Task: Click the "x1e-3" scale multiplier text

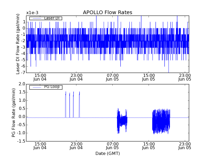Action: tap(32, 13)
